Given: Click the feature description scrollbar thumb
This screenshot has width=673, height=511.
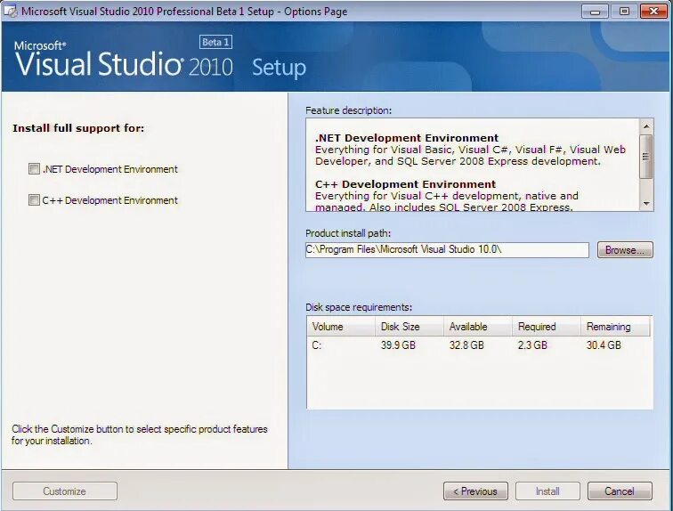Looking at the screenshot, I should [646, 157].
